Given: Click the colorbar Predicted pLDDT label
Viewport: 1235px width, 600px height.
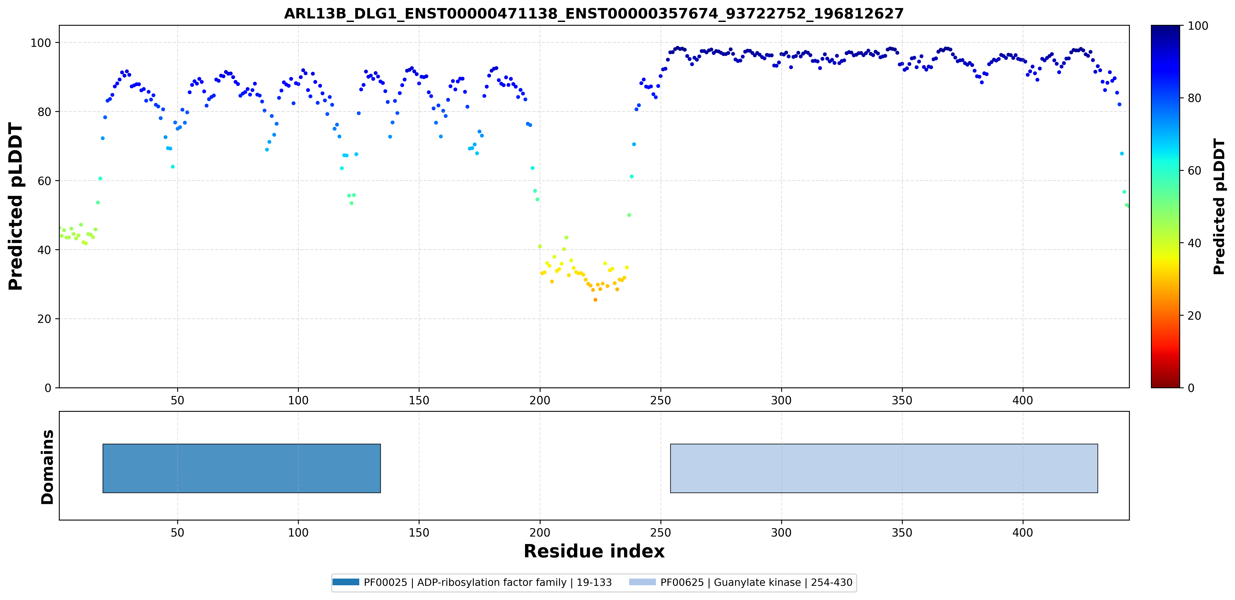Looking at the screenshot, I should [1219, 206].
